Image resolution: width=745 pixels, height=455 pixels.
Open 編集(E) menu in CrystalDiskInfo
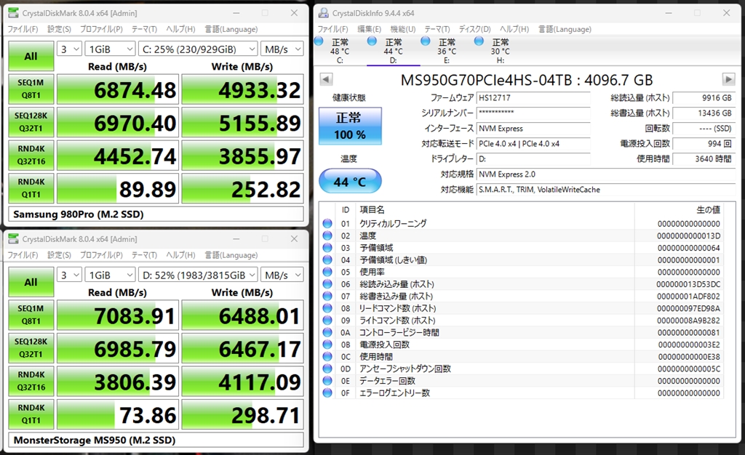click(x=369, y=29)
